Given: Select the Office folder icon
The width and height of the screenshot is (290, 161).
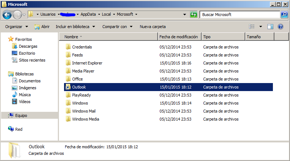Looking at the screenshot, I should click(68, 79).
